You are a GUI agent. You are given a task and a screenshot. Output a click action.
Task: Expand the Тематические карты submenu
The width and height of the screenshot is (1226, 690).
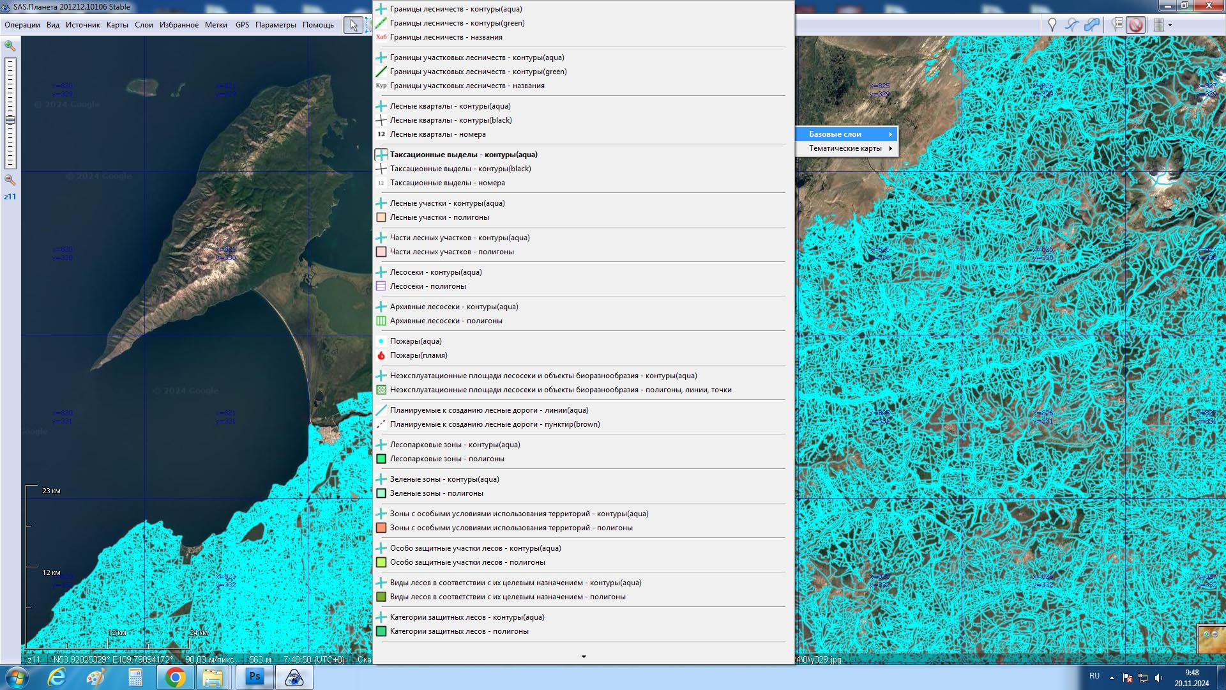[x=845, y=148]
